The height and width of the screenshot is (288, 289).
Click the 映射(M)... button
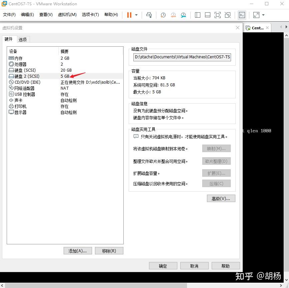(216, 149)
